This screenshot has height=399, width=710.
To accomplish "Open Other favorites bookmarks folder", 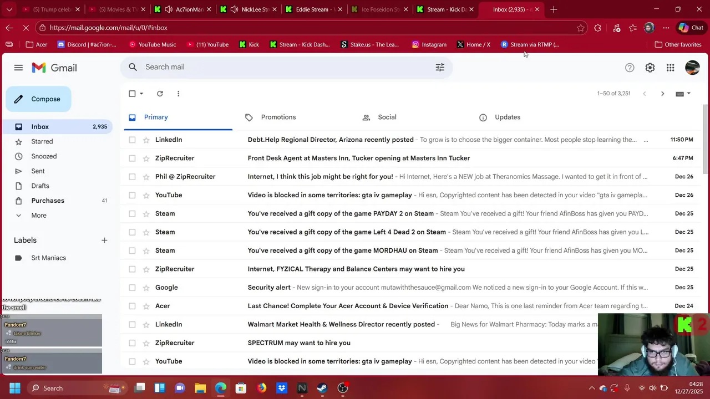I will 678,44.
